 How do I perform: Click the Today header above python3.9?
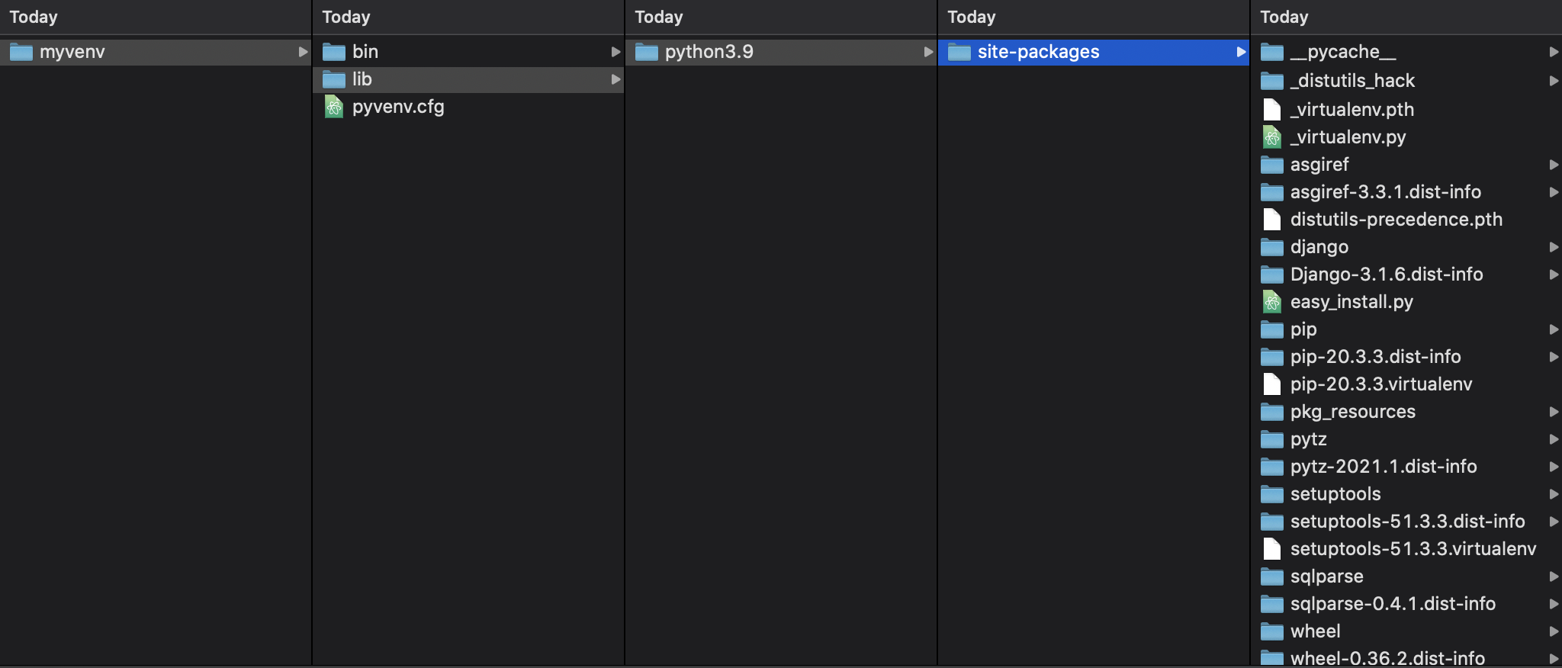(x=659, y=17)
